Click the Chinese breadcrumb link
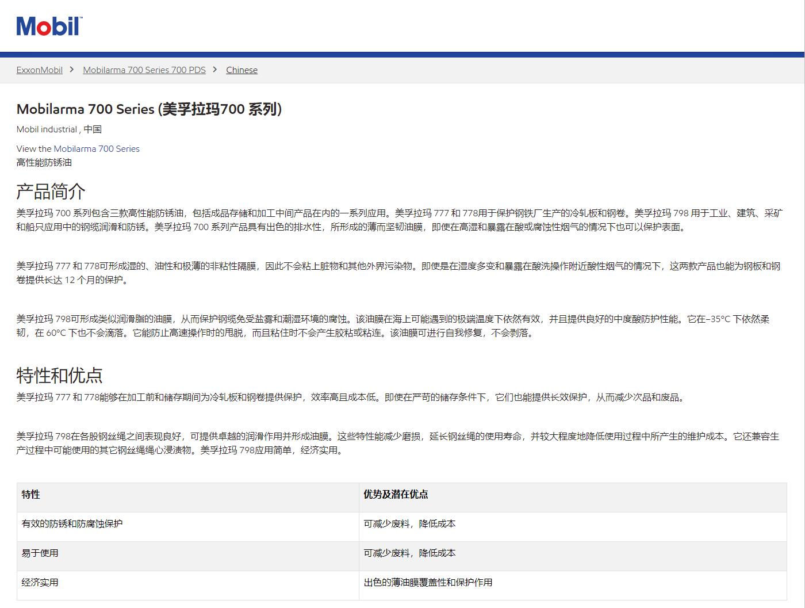805x608 pixels. [x=241, y=70]
